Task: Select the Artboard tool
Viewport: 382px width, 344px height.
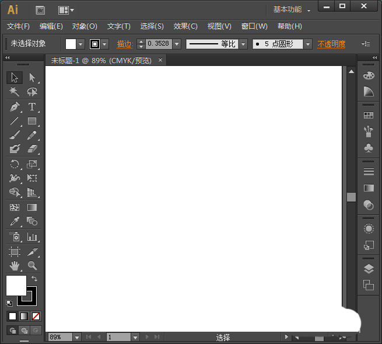Action: [15, 252]
